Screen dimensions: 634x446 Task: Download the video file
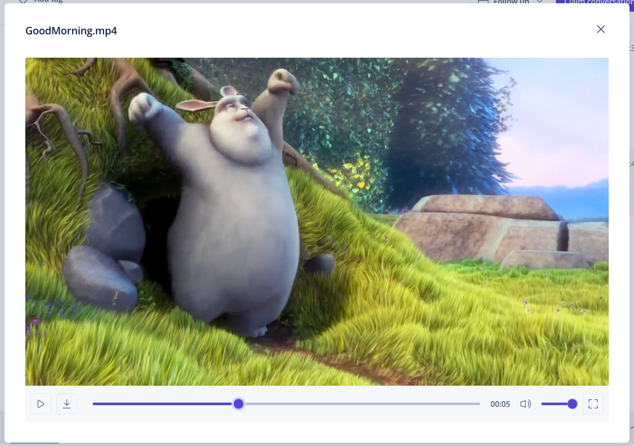(x=67, y=404)
